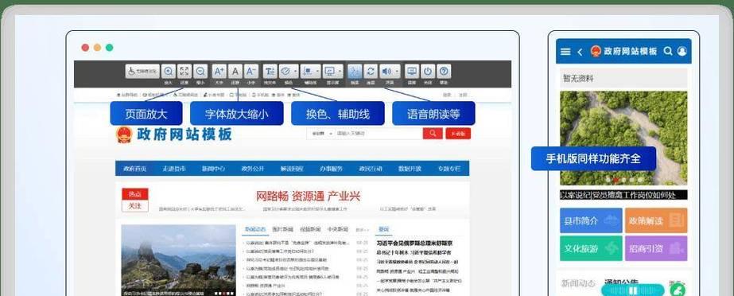Click the color change palette icon
The image size is (734, 296).
coord(285,71)
